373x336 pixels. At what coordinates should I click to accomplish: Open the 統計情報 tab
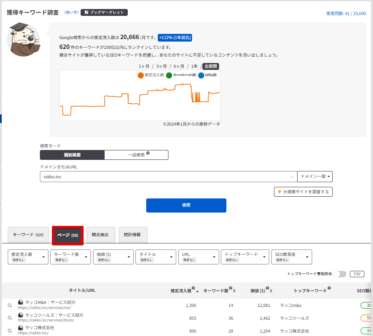tap(133, 235)
